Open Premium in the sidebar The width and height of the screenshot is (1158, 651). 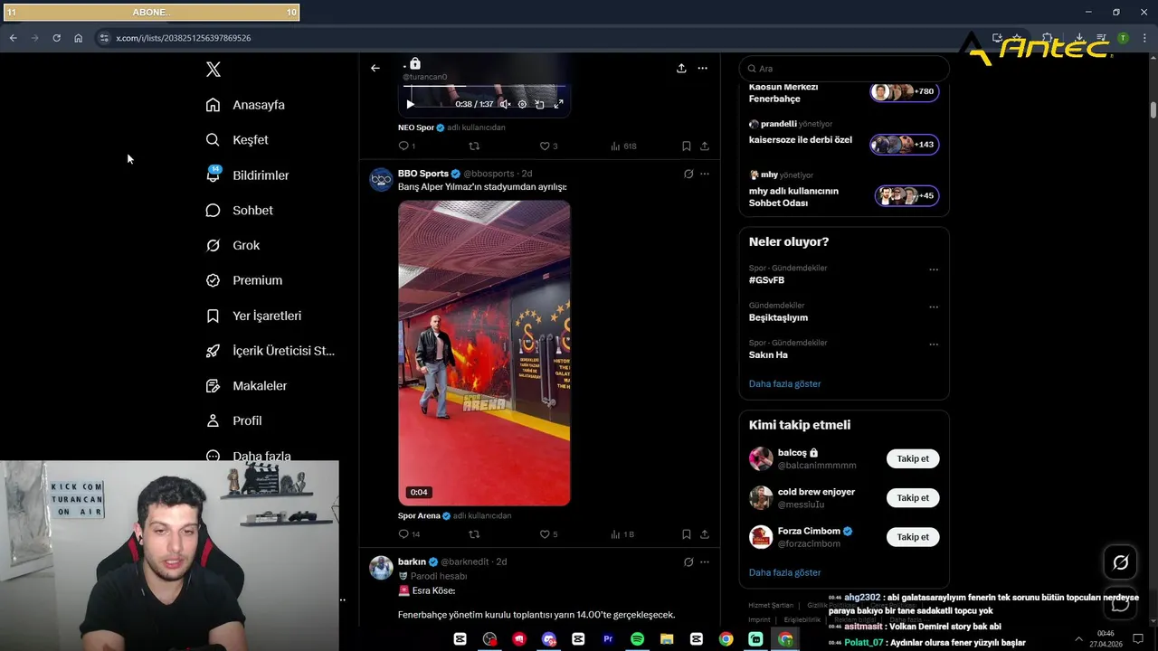point(243,280)
